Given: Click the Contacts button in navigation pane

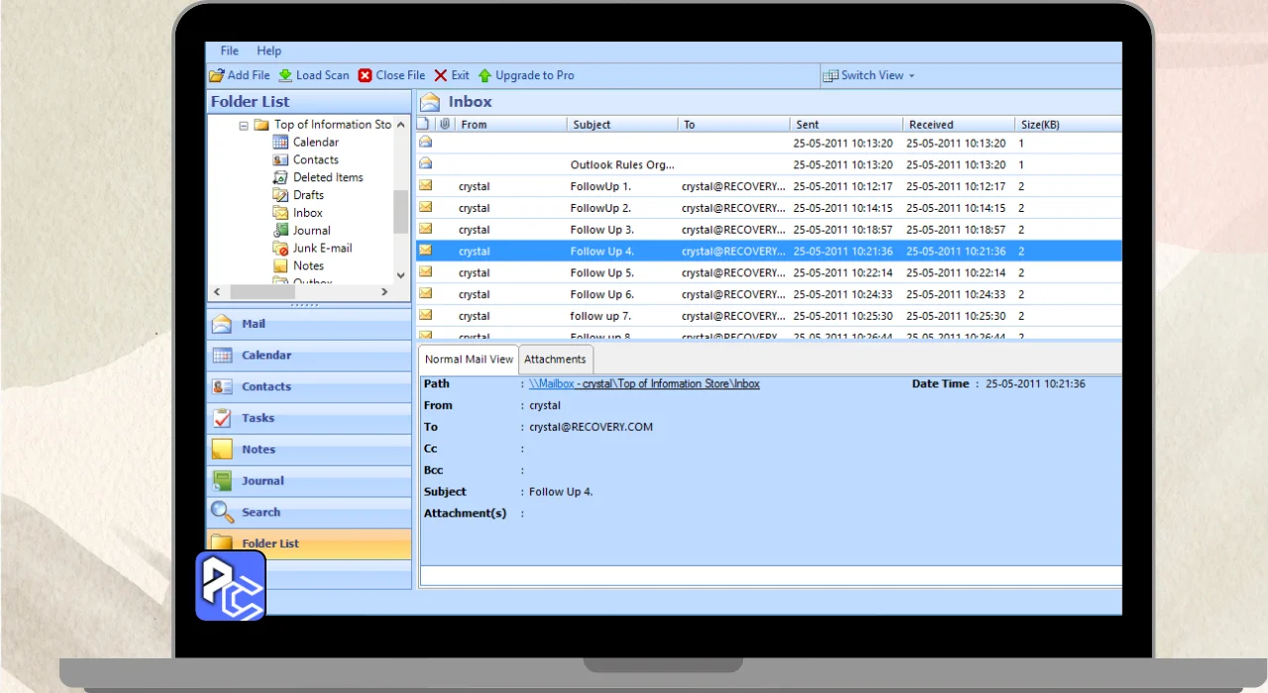Looking at the screenshot, I should [x=265, y=387].
